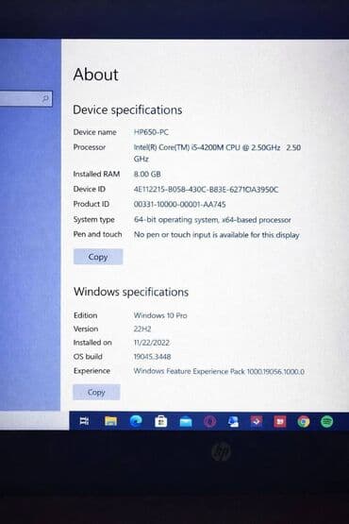Click the search magnifier in the settings sidebar
Viewport: 349px width, 524px height.
point(45,98)
